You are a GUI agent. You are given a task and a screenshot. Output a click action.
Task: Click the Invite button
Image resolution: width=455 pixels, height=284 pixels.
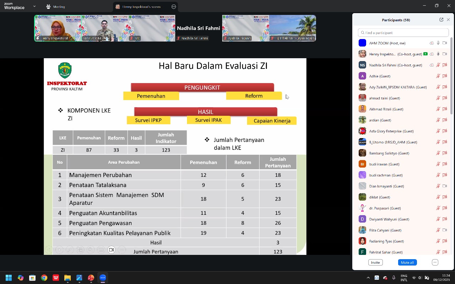(x=375, y=262)
